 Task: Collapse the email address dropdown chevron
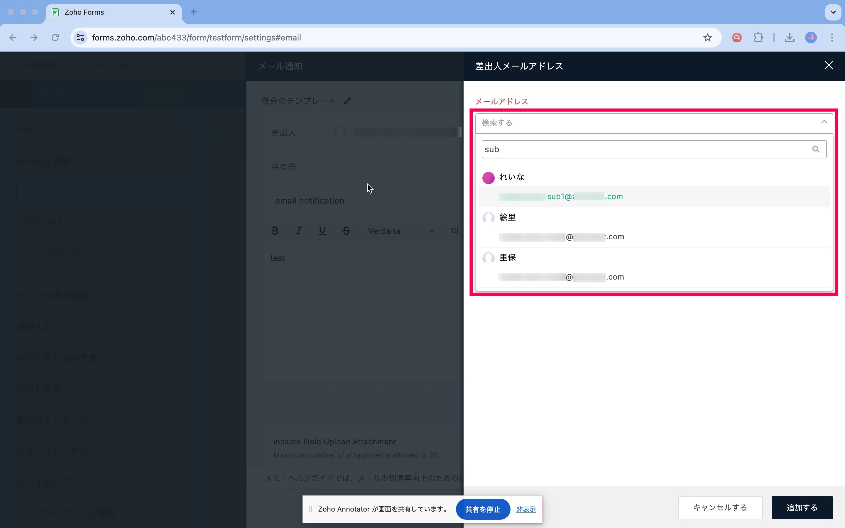pos(824,122)
